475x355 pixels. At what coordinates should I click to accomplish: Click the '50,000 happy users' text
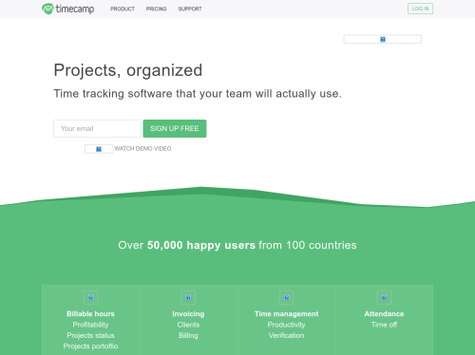[201, 246]
